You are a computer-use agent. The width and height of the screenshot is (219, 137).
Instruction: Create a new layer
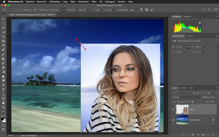tap(208, 135)
